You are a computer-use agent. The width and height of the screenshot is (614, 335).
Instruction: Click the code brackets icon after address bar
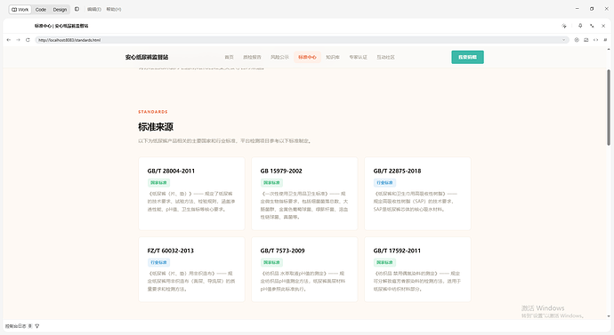point(595,40)
